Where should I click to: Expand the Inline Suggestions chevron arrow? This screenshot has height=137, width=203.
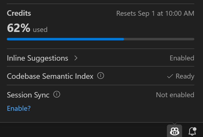point(76,58)
